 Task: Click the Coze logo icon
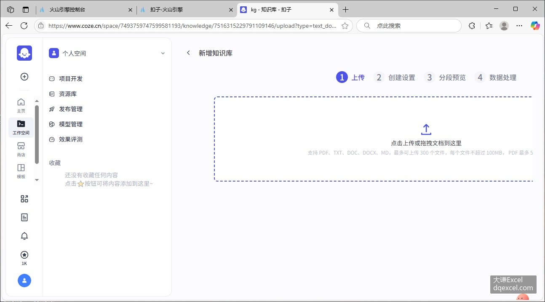coord(24,53)
